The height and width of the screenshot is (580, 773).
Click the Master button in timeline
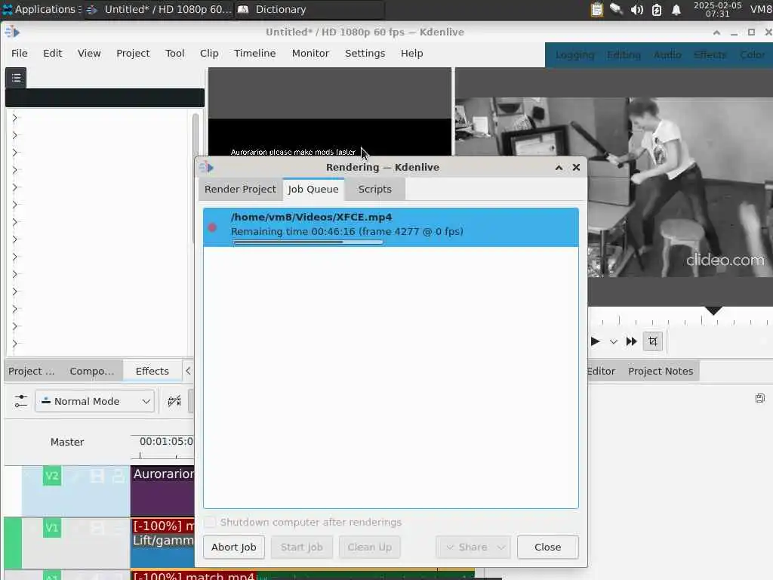coord(67,442)
